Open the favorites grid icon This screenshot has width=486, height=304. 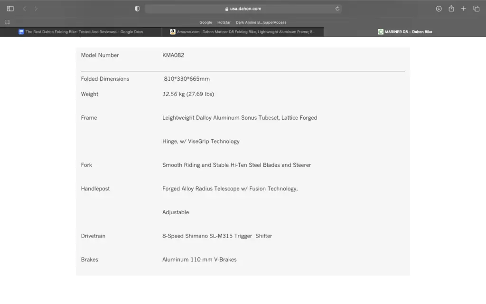tap(8, 22)
